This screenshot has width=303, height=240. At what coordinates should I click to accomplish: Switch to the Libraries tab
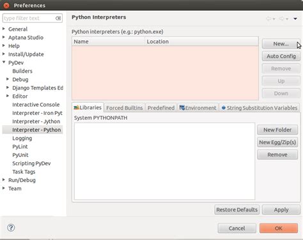[x=88, y=107]
